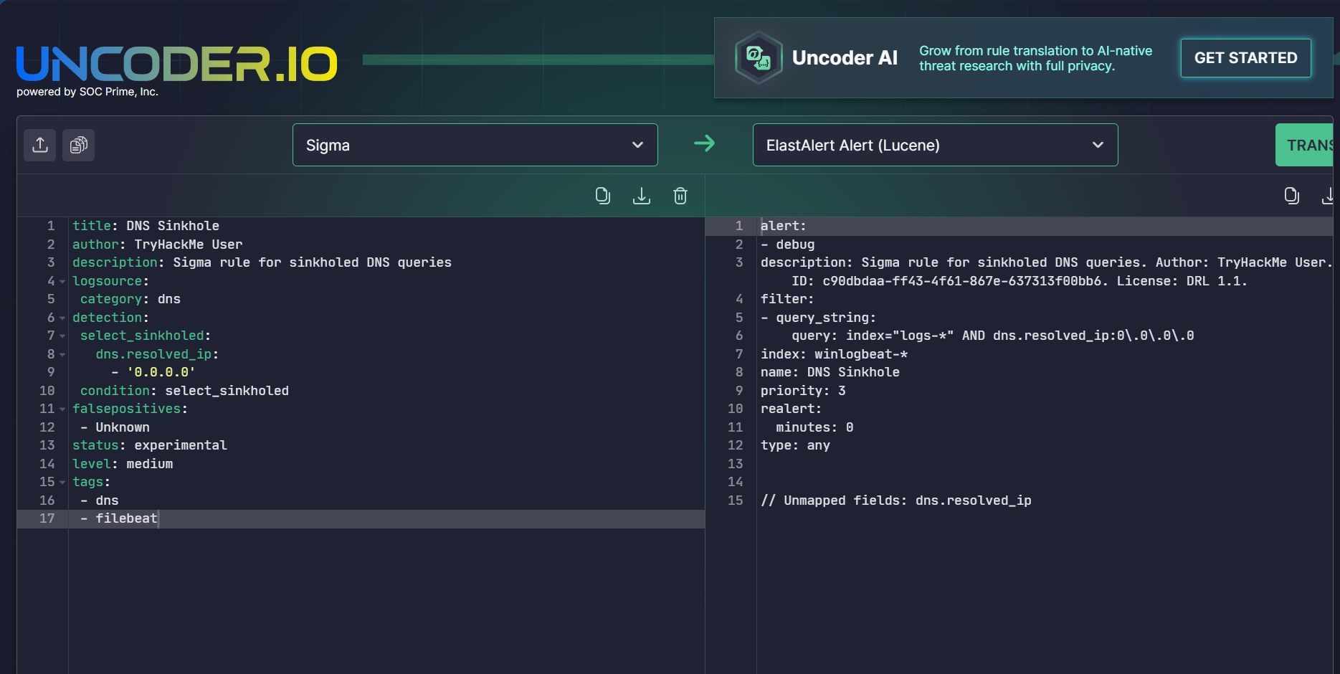1340x674 pixels.
Task: Download the translated output
Action: pos(1329,196)
